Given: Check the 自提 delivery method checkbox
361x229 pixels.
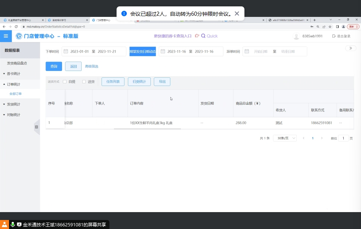Looking at the screenshot, I should point(65,81).
